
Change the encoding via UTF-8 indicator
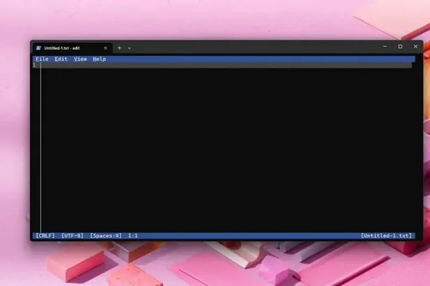(x=72, y=236)
